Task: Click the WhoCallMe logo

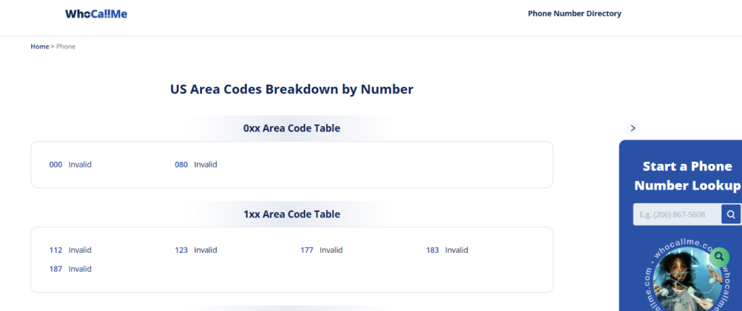Action: [96, 14]
